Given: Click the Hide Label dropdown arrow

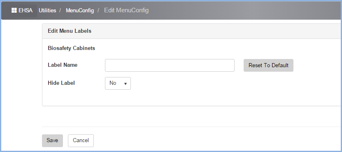Looking at the screenshot, I should pyautogui.click(x=126, y=84).
